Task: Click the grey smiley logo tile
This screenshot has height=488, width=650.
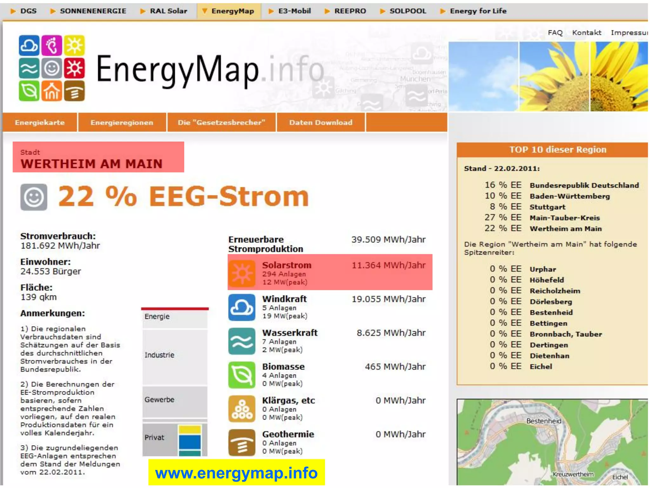Action: (52, 68)
